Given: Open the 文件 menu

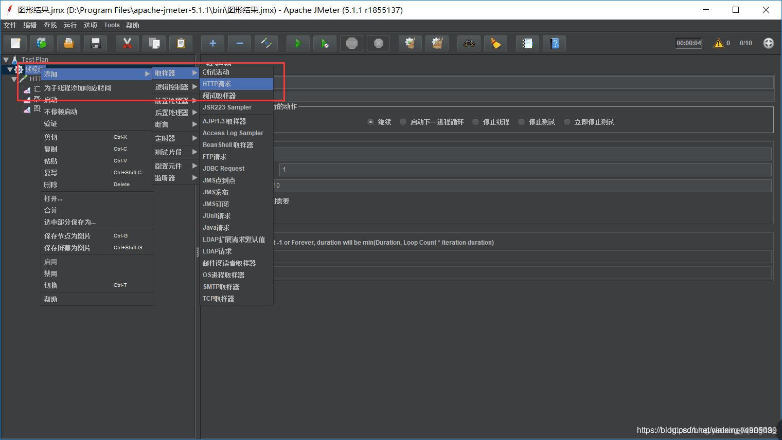Looking at the screenshot, I should pos(10,25).
